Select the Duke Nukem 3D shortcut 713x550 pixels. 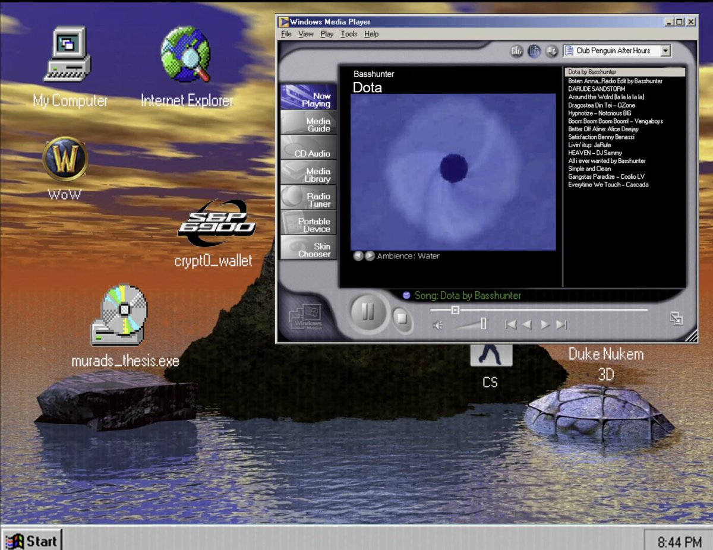[605, 363]
